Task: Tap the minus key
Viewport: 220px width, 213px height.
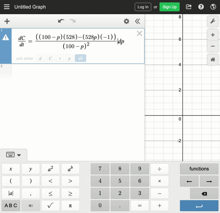Action: [159, 193]
